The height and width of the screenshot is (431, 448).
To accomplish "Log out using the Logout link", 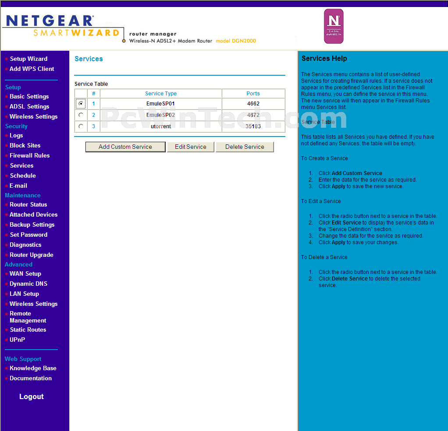I will pyautogui.click(x=32, y=396).
